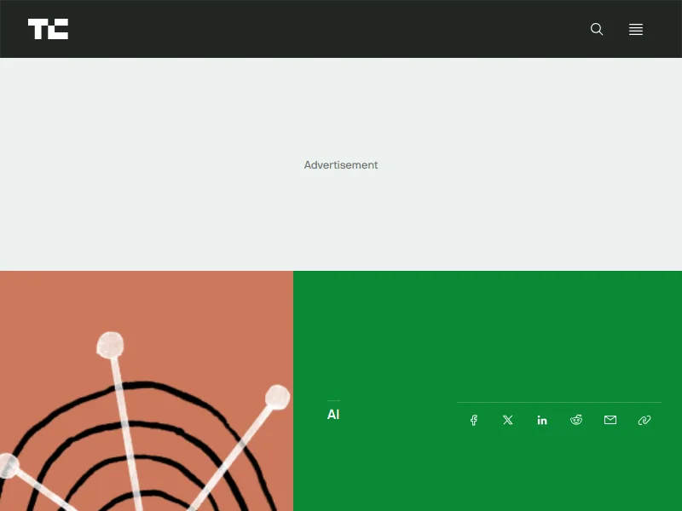This screenshot has width=682, height=511.
Task: Click the right white pin head in illustration
Action: (x=277, y=397)
